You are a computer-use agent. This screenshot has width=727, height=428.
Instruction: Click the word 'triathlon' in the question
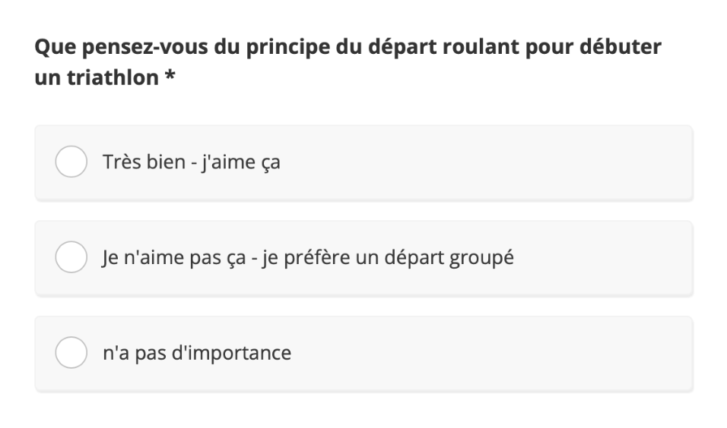click(113, 77)
